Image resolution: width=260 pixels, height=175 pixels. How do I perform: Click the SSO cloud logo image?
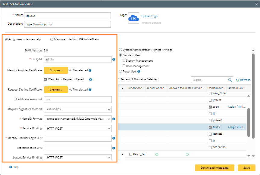[x=133, y=18]
